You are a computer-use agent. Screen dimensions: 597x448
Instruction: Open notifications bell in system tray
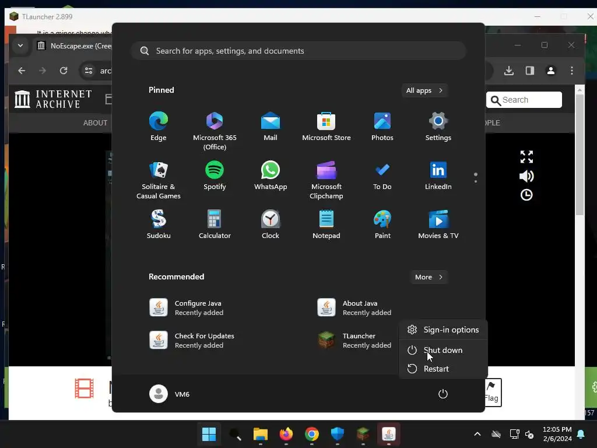tap(581, 434)
